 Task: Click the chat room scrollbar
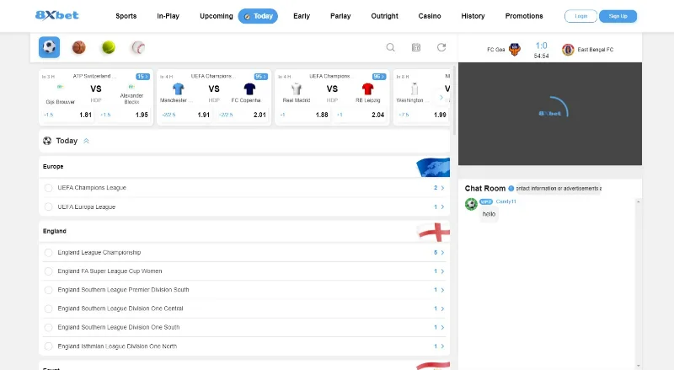point(639,283)
